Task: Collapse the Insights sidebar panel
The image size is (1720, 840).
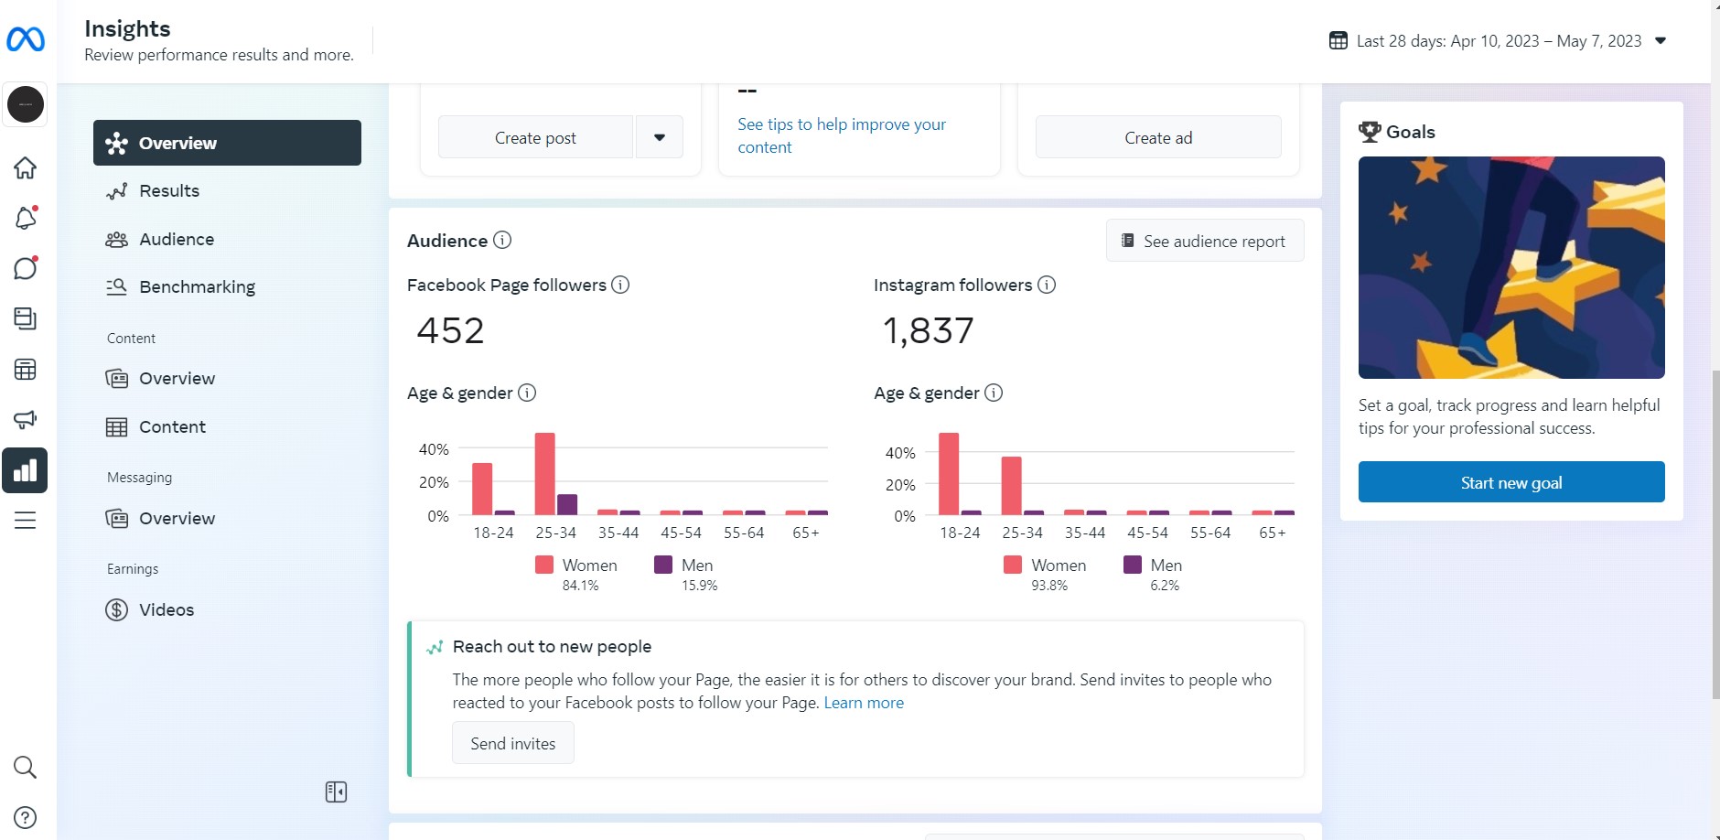Action: click(x=336, y=792)
